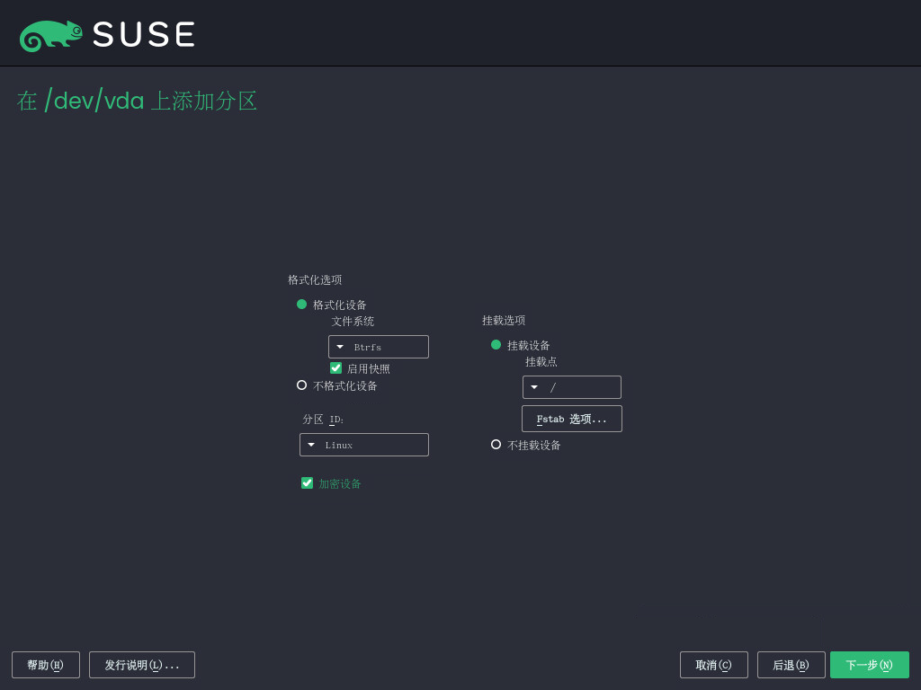Viewport: 921px width, 690px height.
Task: Select the 挂载设备 radio button
Action: click(x=496, y=345)
